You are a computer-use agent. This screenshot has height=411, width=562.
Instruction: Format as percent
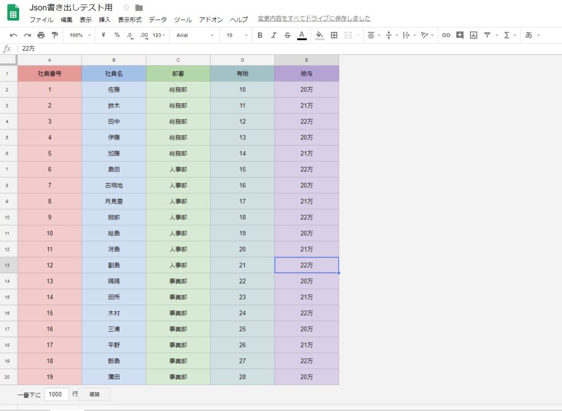coord(117,35)
